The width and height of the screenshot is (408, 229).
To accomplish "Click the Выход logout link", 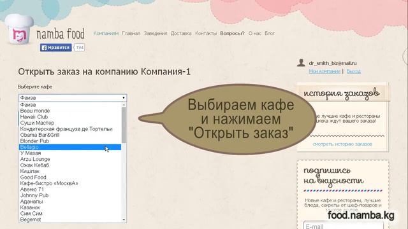I will coord(354,71).
